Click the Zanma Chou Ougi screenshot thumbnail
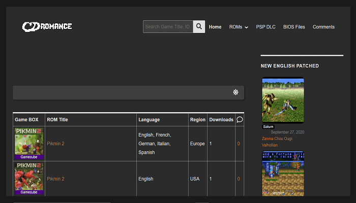Viewport: 356px width, 203px height. tap(283, 100)
